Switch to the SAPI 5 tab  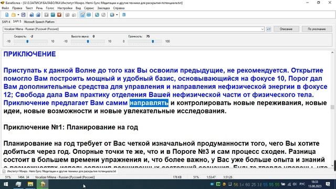pyautogui.click(x=17, y=22)
